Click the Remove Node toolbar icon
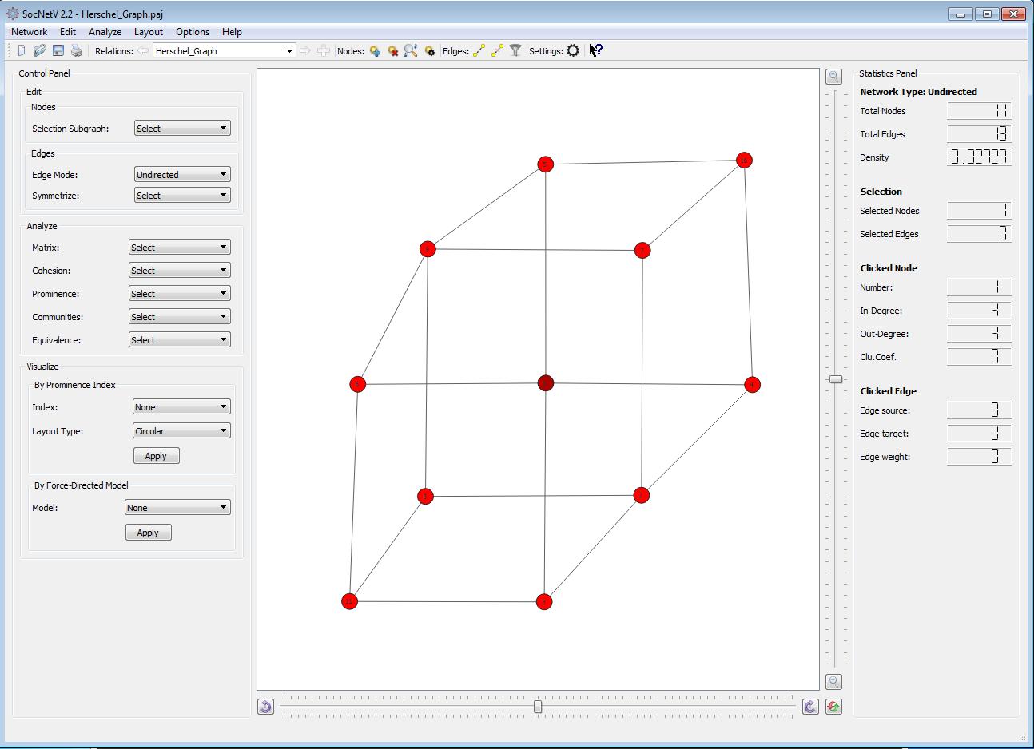 coord(393,50)
